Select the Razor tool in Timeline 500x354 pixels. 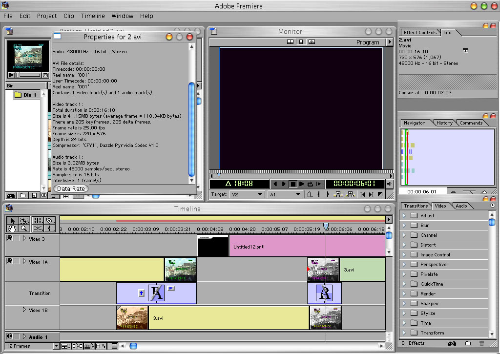[x=49, y=220]
